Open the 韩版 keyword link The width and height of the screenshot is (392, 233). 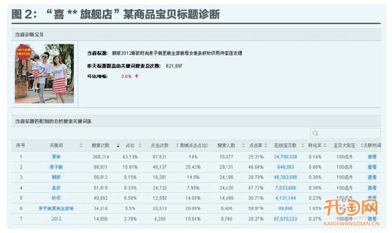pos(56,178)
